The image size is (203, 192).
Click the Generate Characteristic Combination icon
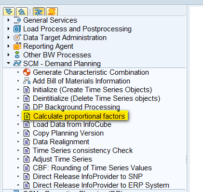[x=27, y=72]
